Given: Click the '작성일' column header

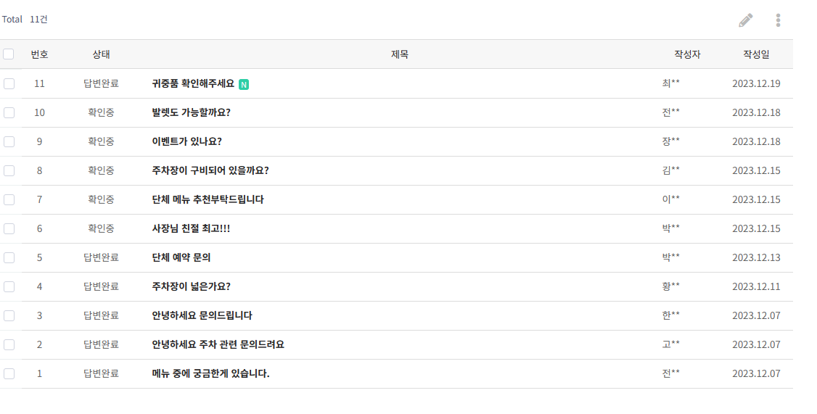Looking at the screenshot, I should (756, 54).
